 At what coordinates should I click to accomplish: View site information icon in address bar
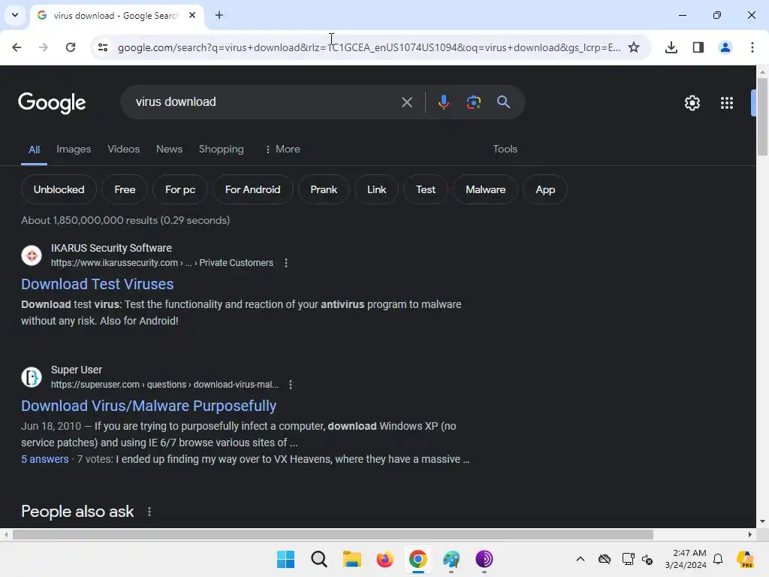[x=102, y=47]
